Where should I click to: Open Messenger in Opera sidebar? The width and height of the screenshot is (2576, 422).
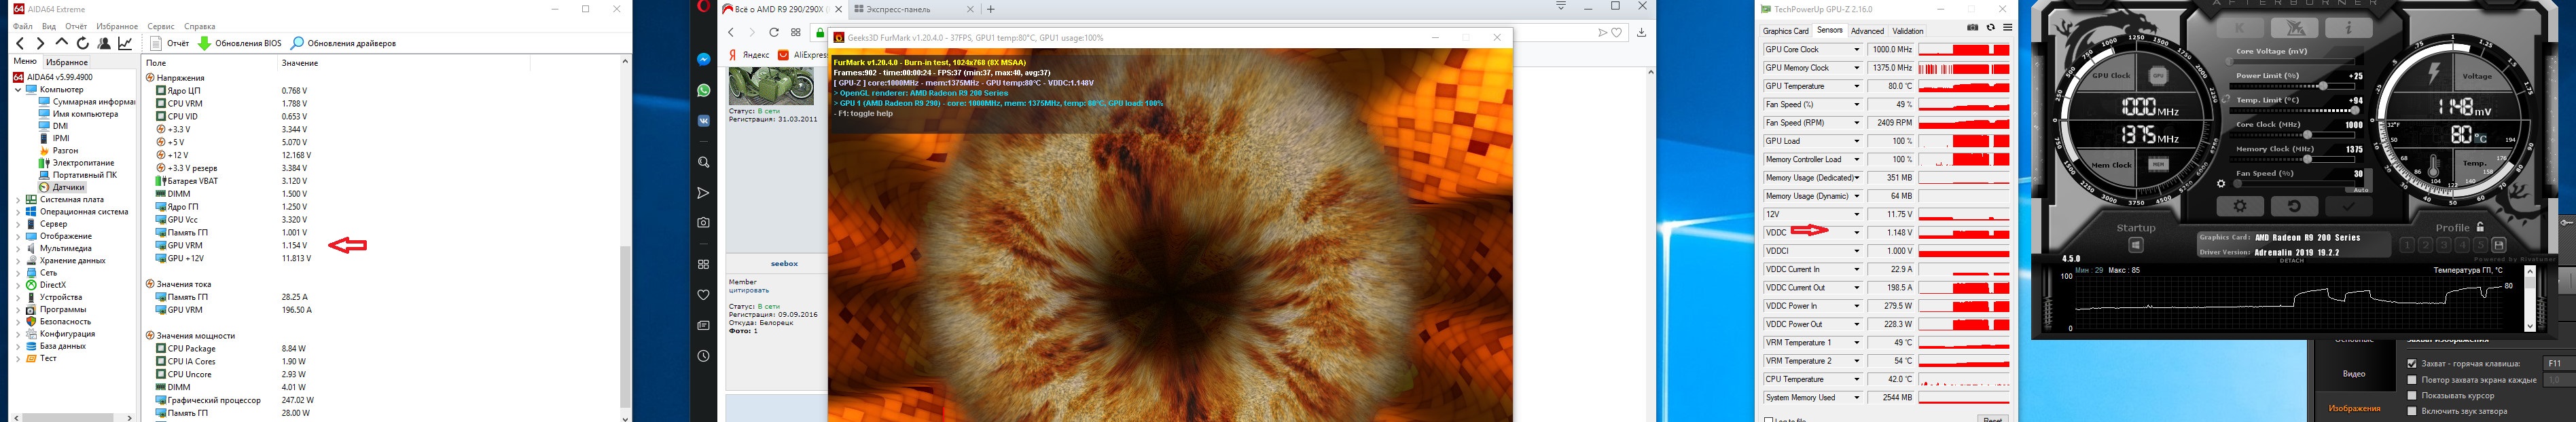(x=704, y=60)
